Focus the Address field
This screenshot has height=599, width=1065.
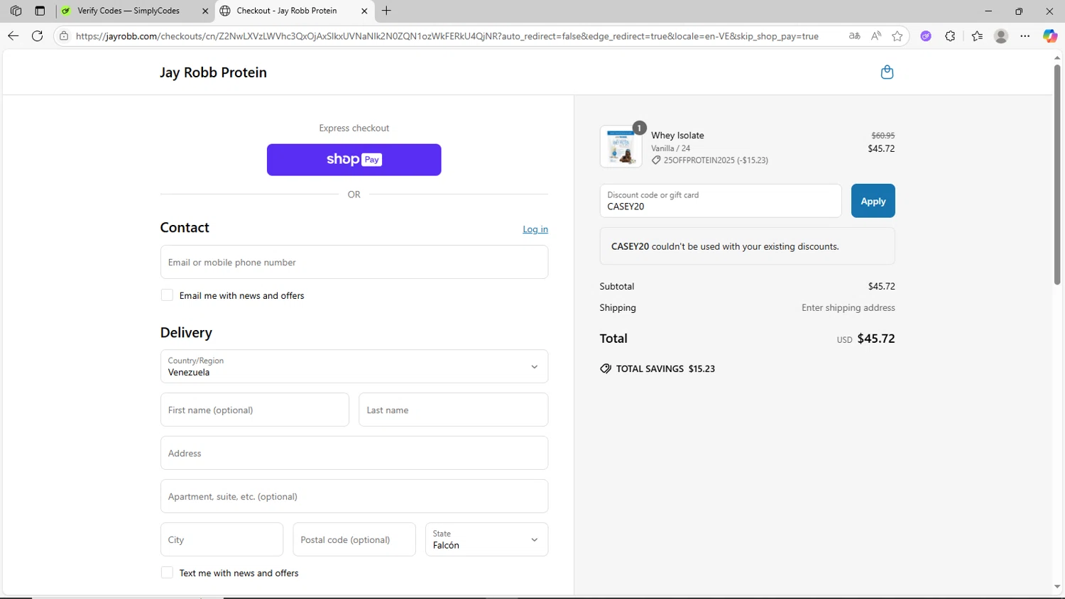click(354, 453)
